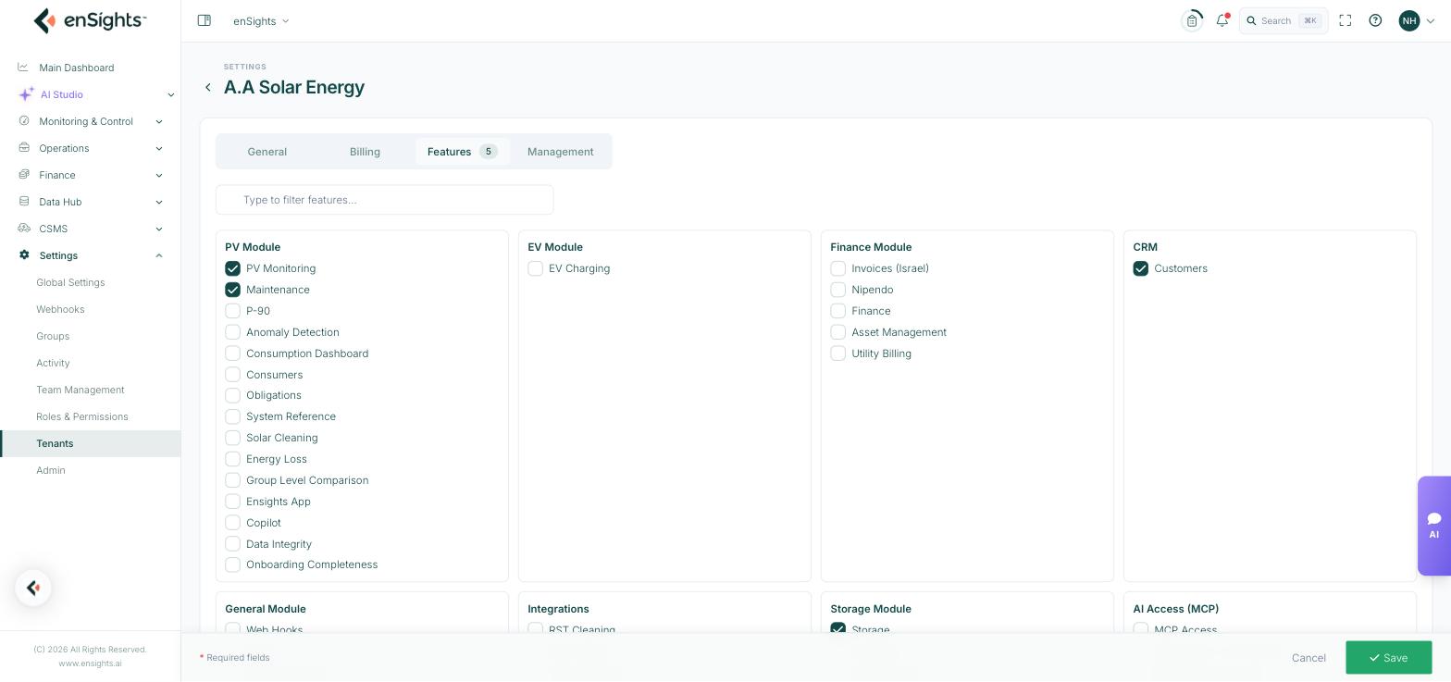Switch to the General tab

click(267, 151)
